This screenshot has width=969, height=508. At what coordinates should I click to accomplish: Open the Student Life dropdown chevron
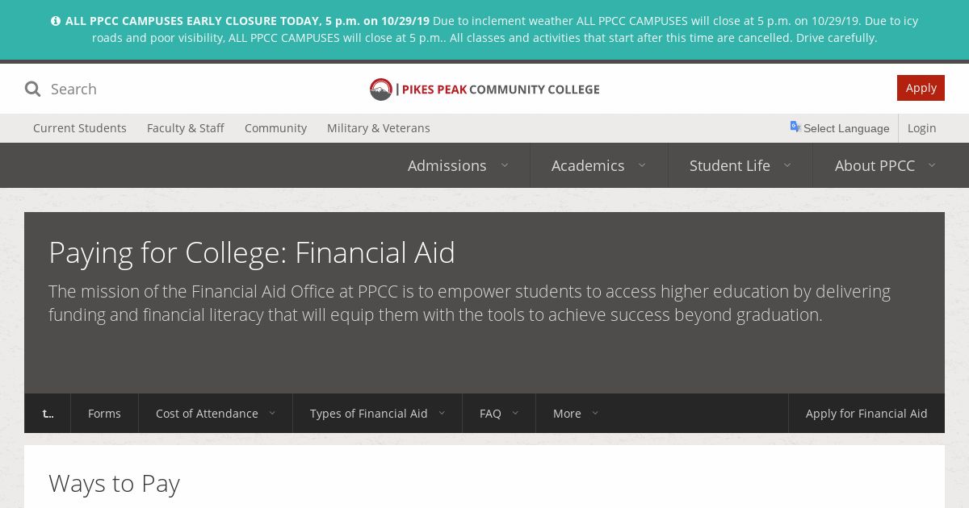click(x=787, y=165)
